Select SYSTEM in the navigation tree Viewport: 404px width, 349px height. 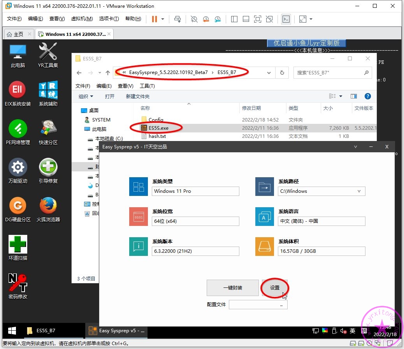(101, 120)
